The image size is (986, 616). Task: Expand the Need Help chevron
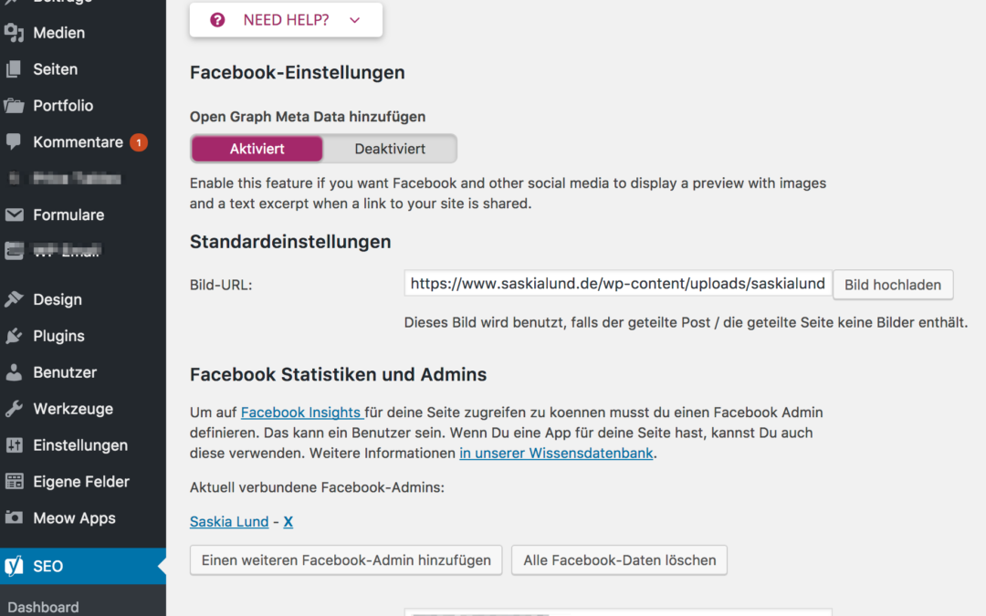click(354, 20)
